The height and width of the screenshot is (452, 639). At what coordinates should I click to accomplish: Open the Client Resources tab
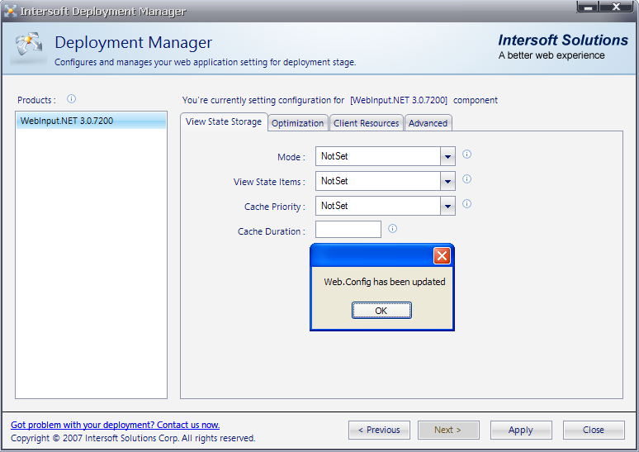(366, 123)
